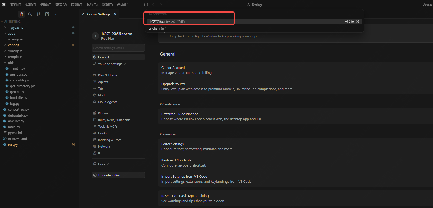Open the 选择(S) menu
This screenshot has width=433, height=208.
(46, 5)
